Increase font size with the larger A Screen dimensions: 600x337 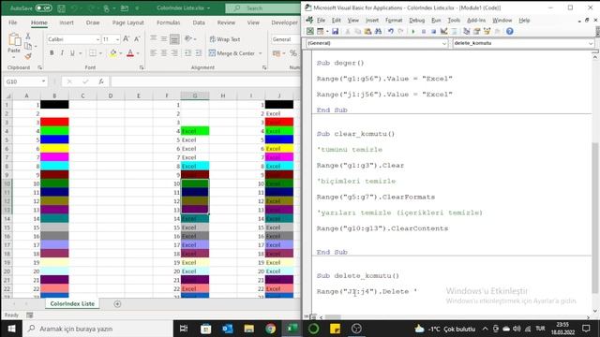pos(127,39)
